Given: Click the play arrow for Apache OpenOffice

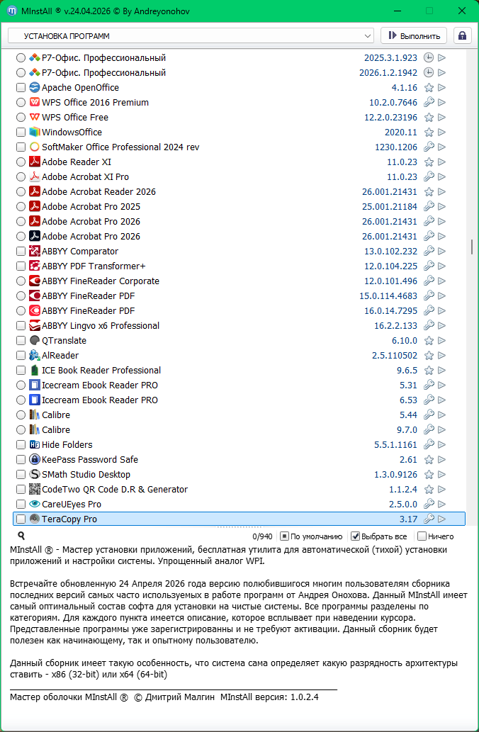Looking at the screenshot, I should pos(441,88).
